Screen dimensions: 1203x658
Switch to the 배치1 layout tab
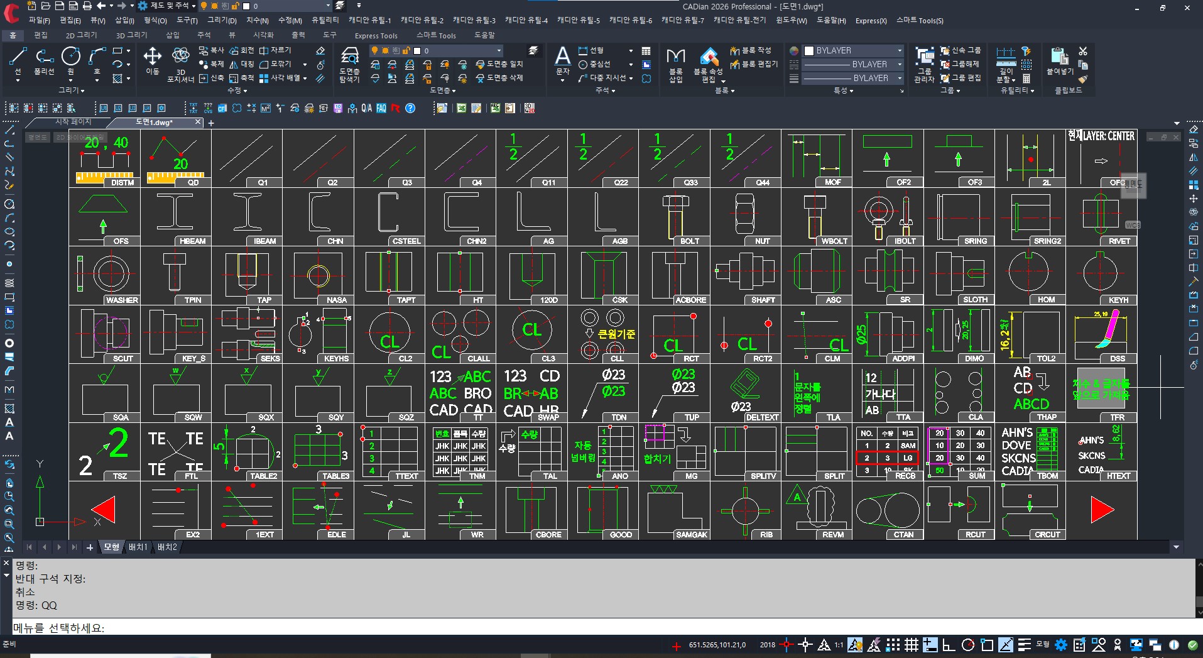click(138, 547)
